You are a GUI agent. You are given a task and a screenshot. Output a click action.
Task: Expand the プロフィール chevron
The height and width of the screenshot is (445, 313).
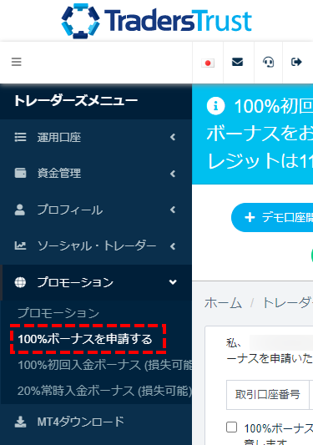click(x=173, y=210)
